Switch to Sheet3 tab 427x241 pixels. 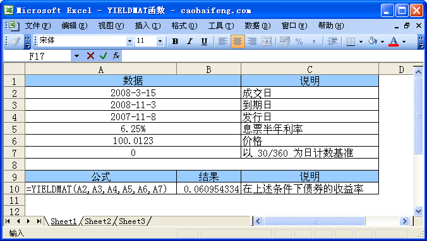click(132, 221)
